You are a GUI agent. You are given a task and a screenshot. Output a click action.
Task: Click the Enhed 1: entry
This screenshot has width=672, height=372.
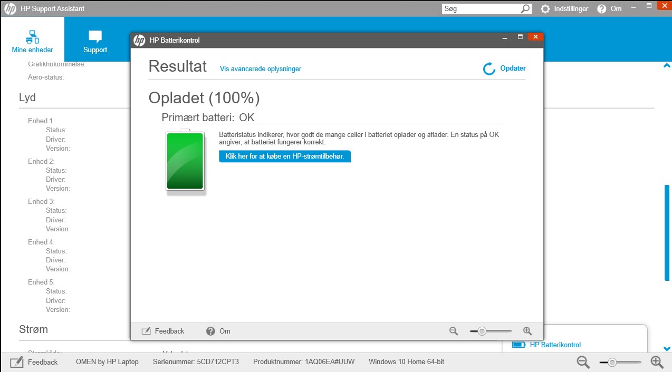pos(41,121)
